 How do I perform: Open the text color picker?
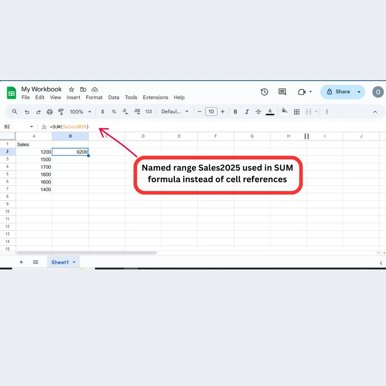[x=270, y=112]
